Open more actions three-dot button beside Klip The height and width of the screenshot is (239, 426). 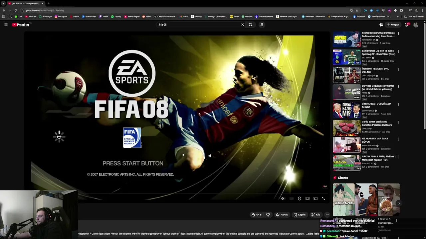click(x=327, y=215)
